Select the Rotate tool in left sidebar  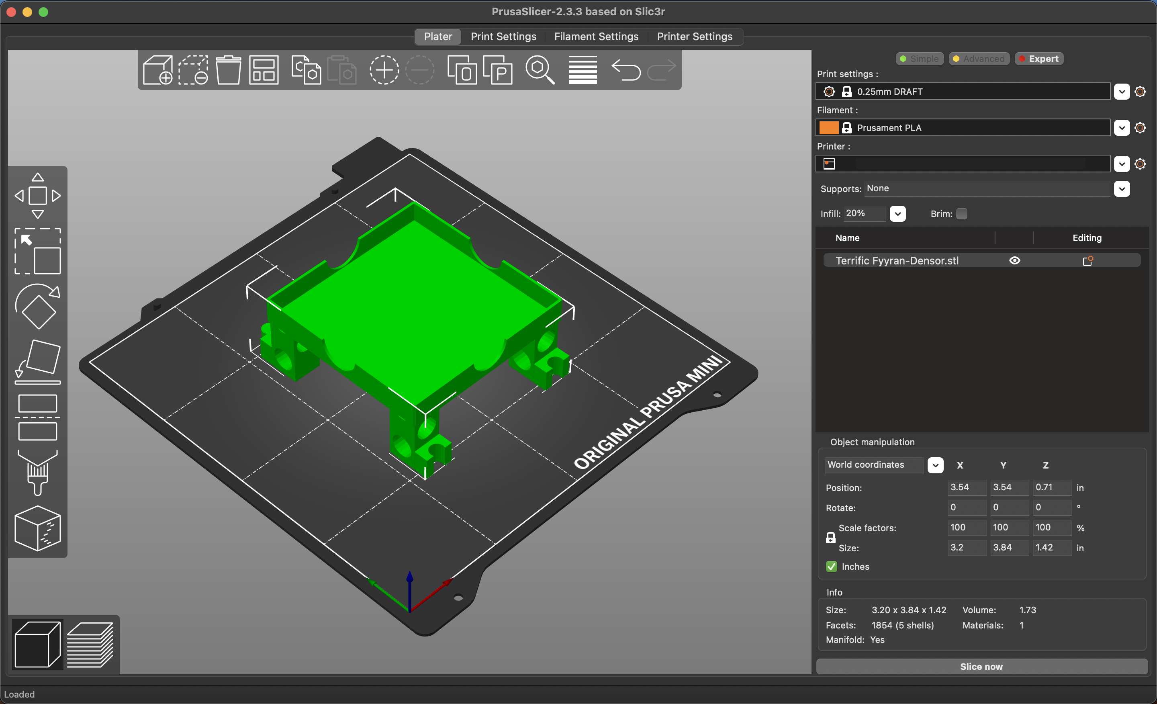pos(38,307)
